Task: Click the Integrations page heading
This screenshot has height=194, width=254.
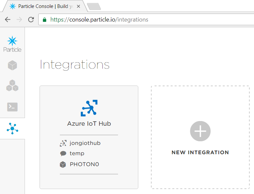Action: [x=74, y=65]
